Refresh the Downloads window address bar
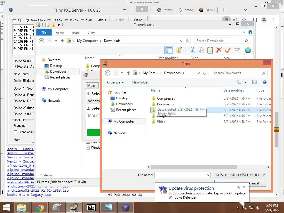Viewport: 284px width, 213px height. 187,41
